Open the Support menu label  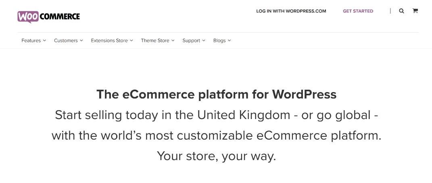point(191,40)
